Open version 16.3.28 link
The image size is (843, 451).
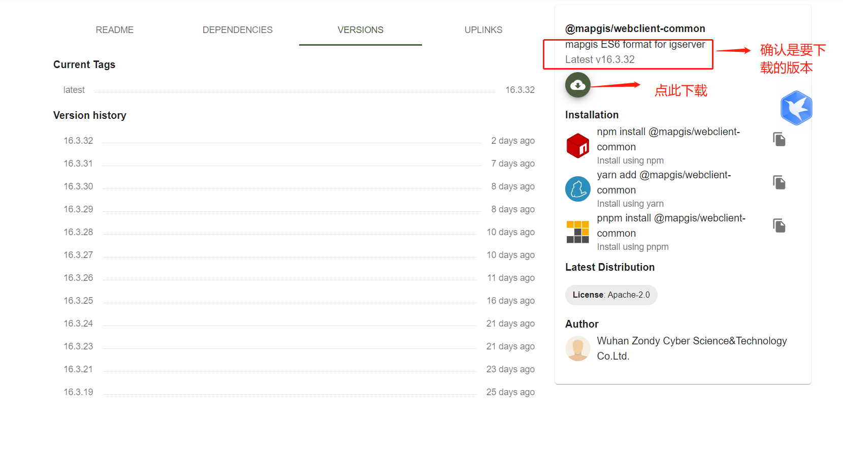78,232
